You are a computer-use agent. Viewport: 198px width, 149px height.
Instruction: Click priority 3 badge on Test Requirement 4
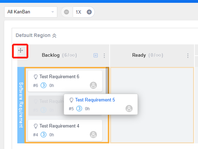pos(43,135)
